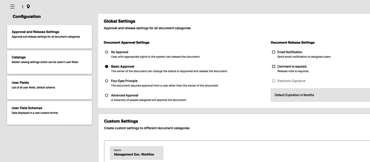Viewport: 370px width, 162px height.
Task: Click the Global Settings heading
Action: 119,21
